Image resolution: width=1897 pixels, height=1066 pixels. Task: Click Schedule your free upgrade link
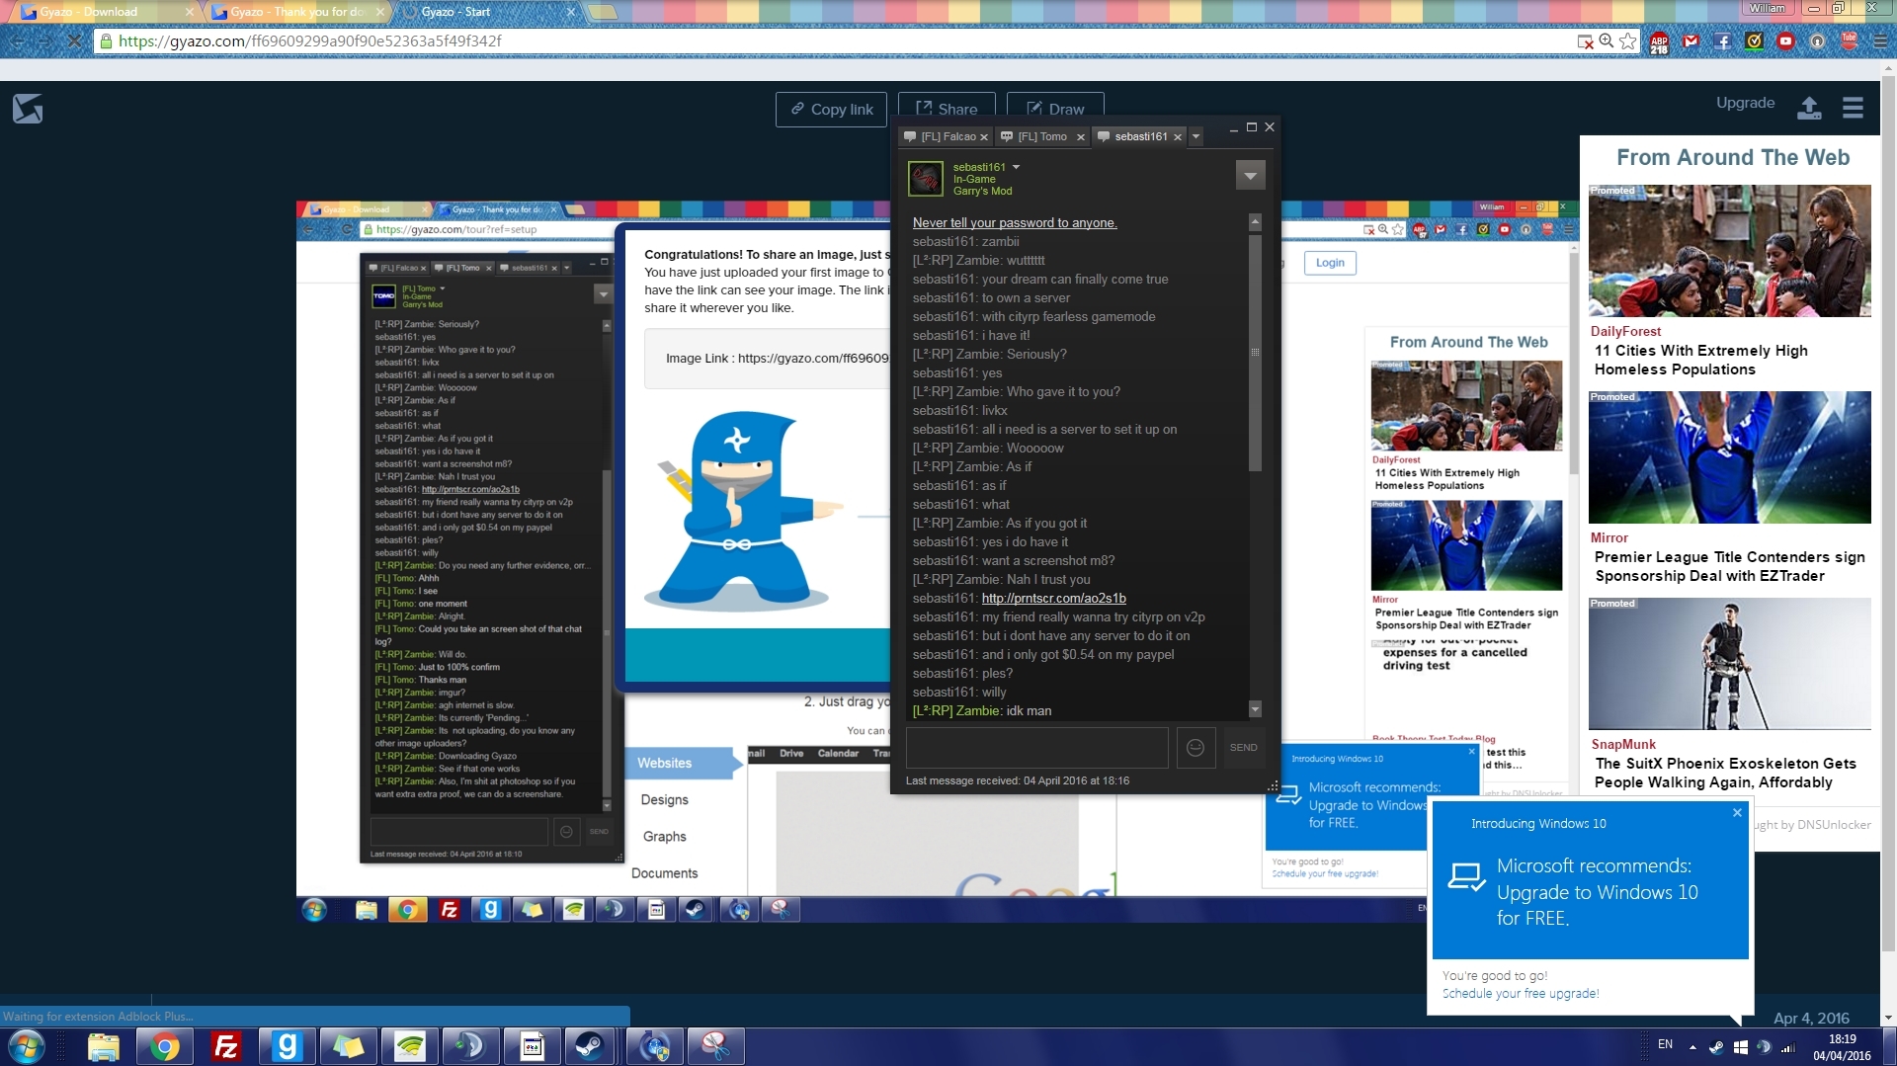tap(1520, 993)
